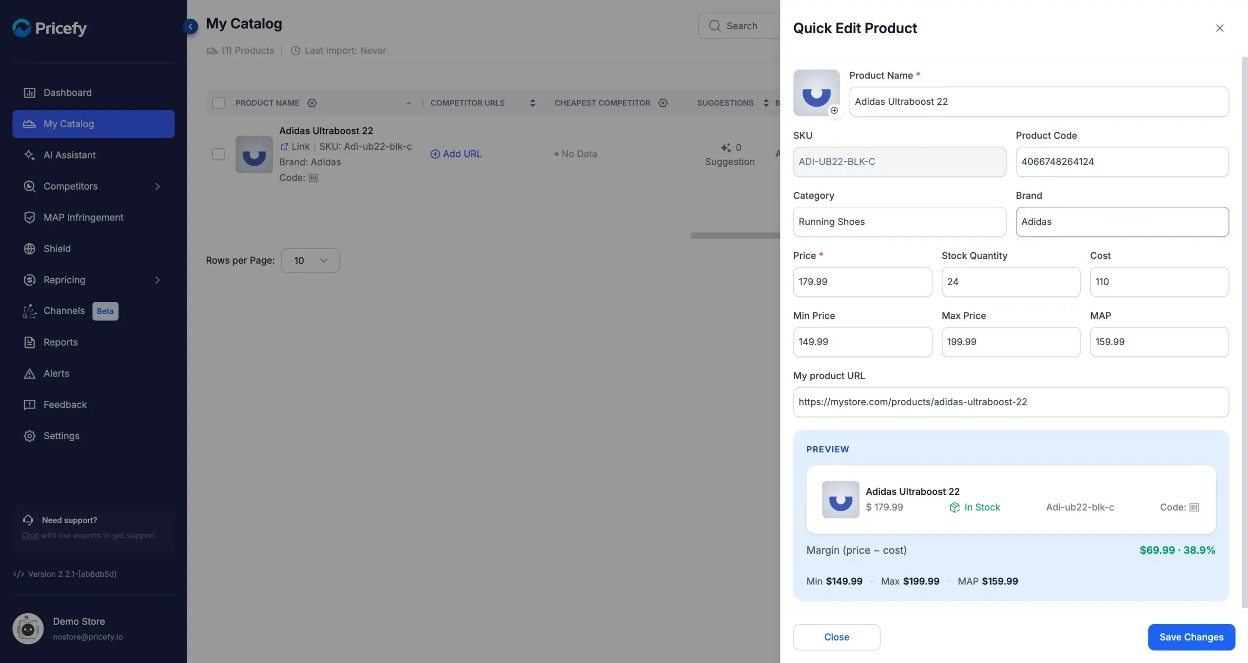This screenshot has width=1248, height=663.
Task: Click Save Changes button
Action: click(x=1191, y=637)
